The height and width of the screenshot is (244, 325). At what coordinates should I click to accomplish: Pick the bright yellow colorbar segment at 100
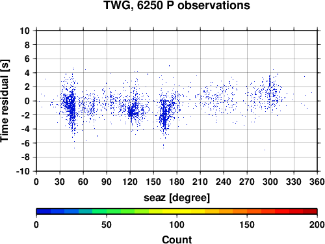coord(177,211)
